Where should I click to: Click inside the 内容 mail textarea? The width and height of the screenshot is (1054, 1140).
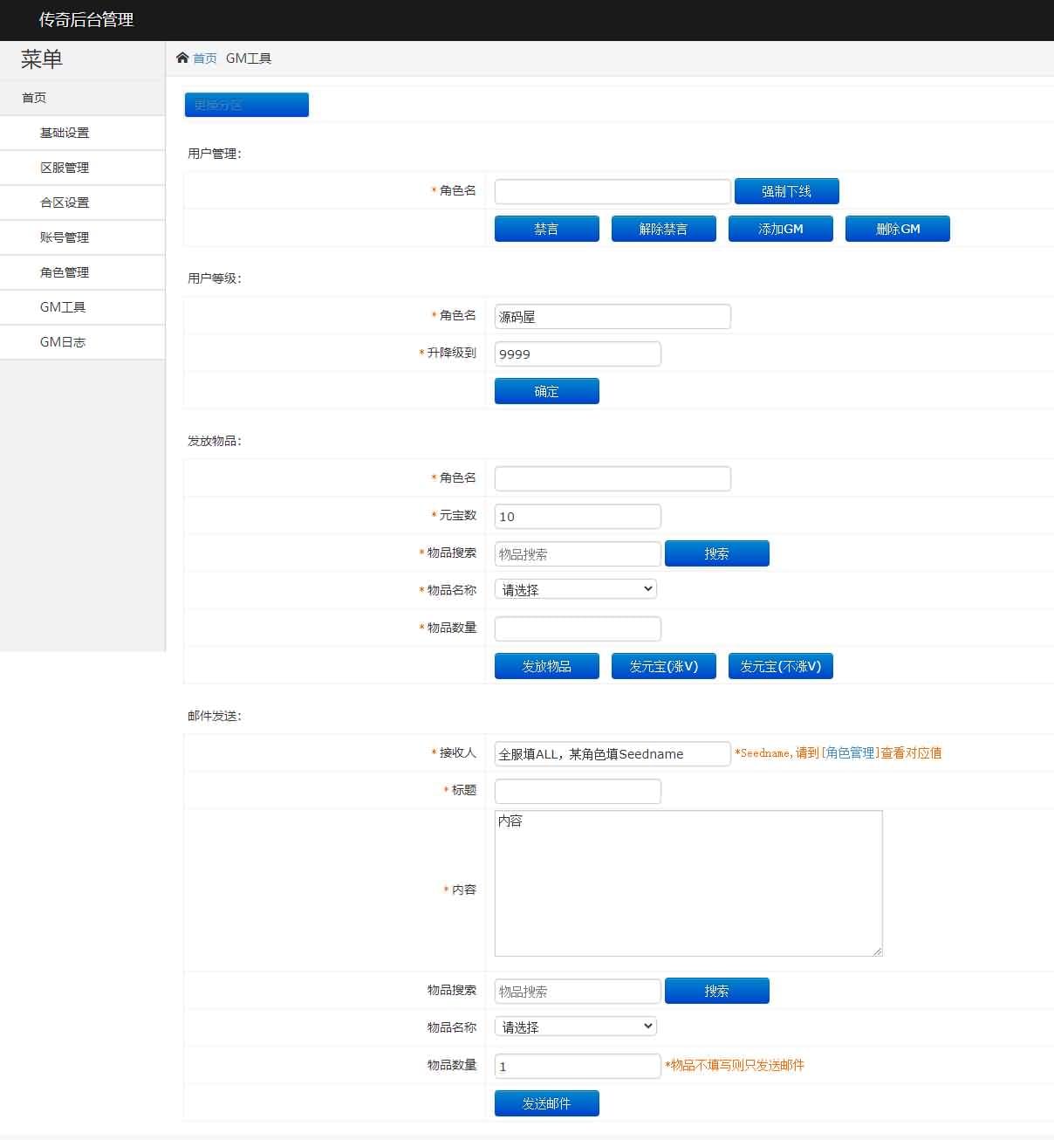click(x=688, y=882)
